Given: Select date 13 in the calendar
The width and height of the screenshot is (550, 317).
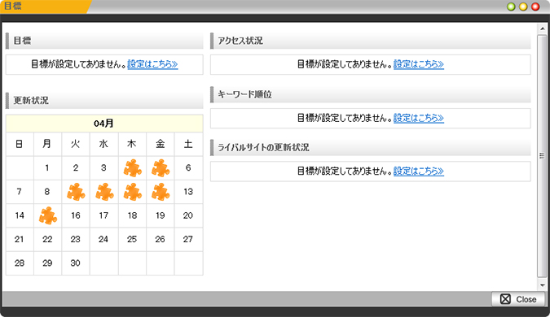Looking at the screenshot, I should click(x=188, y=192).
